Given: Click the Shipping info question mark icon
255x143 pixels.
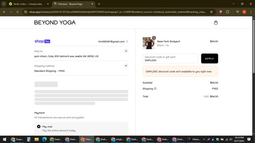Looking at the screenshot, I should pyautogui.click(x=155, y=89).
